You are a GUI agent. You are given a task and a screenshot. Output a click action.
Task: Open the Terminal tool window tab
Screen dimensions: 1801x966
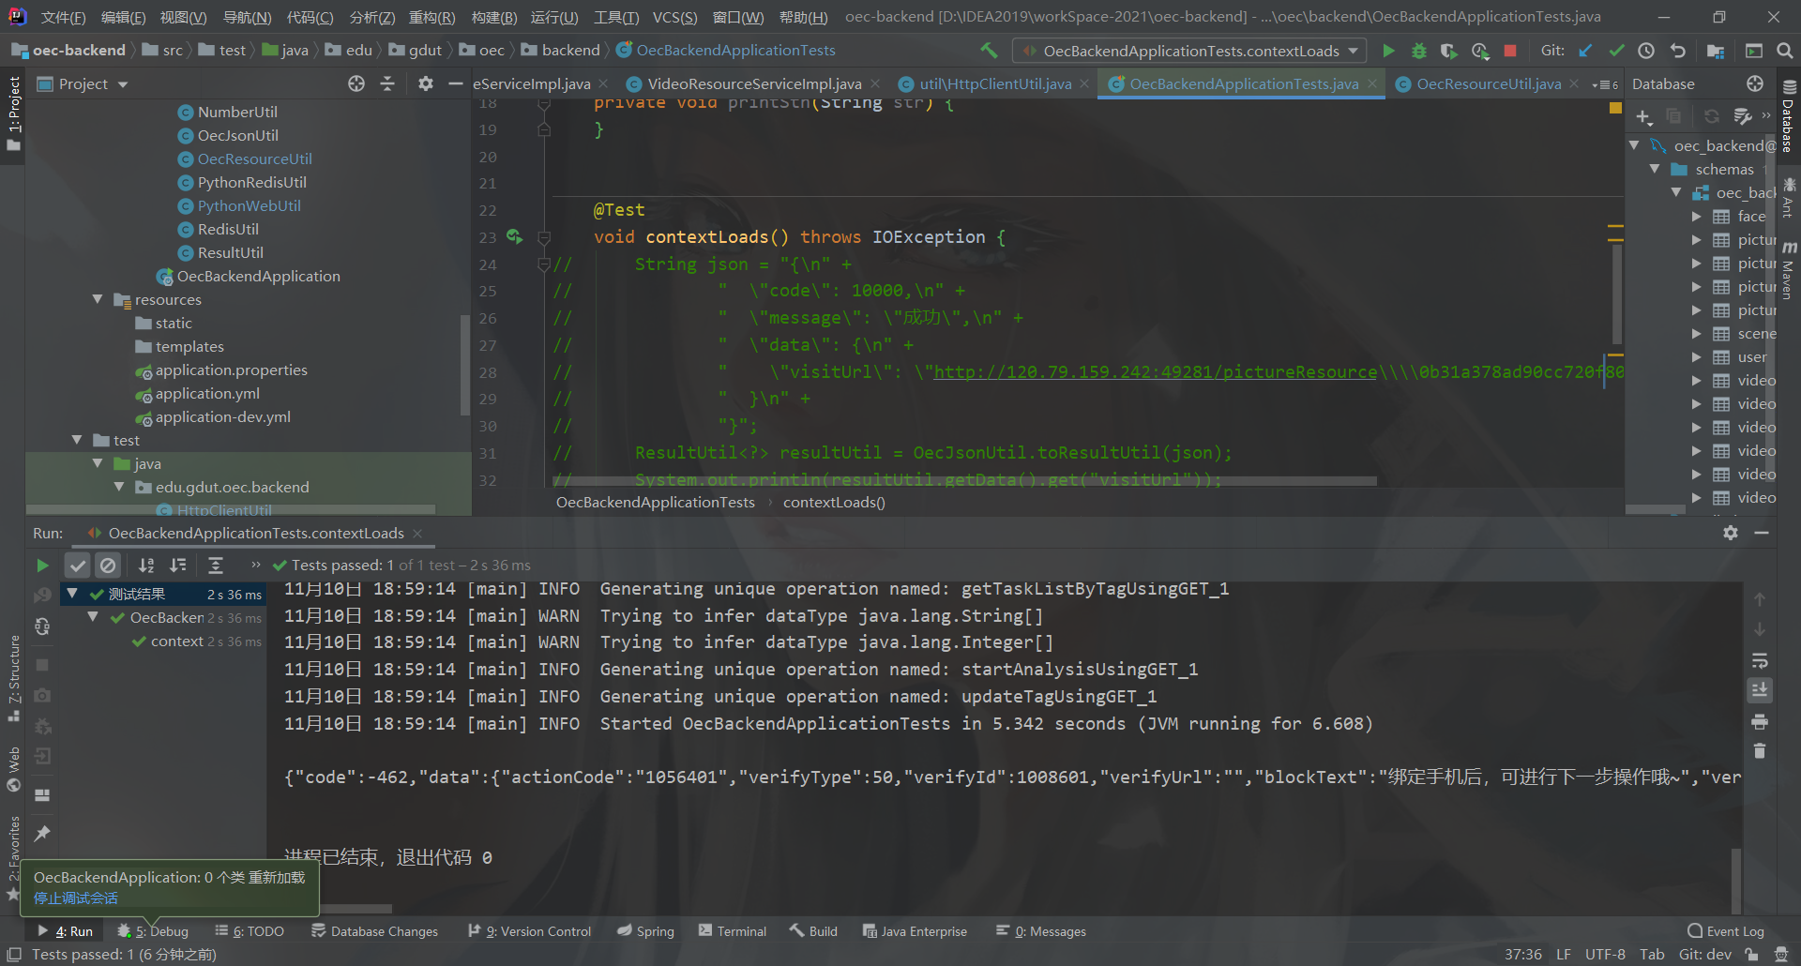pos(733,930)
